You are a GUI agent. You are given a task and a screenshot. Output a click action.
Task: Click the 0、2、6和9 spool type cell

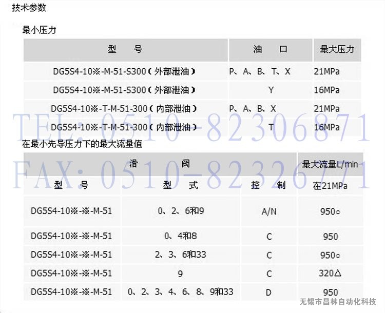180,211
